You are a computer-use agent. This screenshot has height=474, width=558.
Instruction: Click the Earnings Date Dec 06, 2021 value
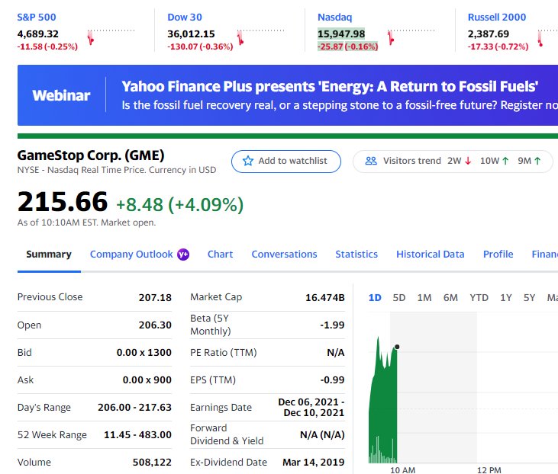pyautogui.click(x=311, y=407)
